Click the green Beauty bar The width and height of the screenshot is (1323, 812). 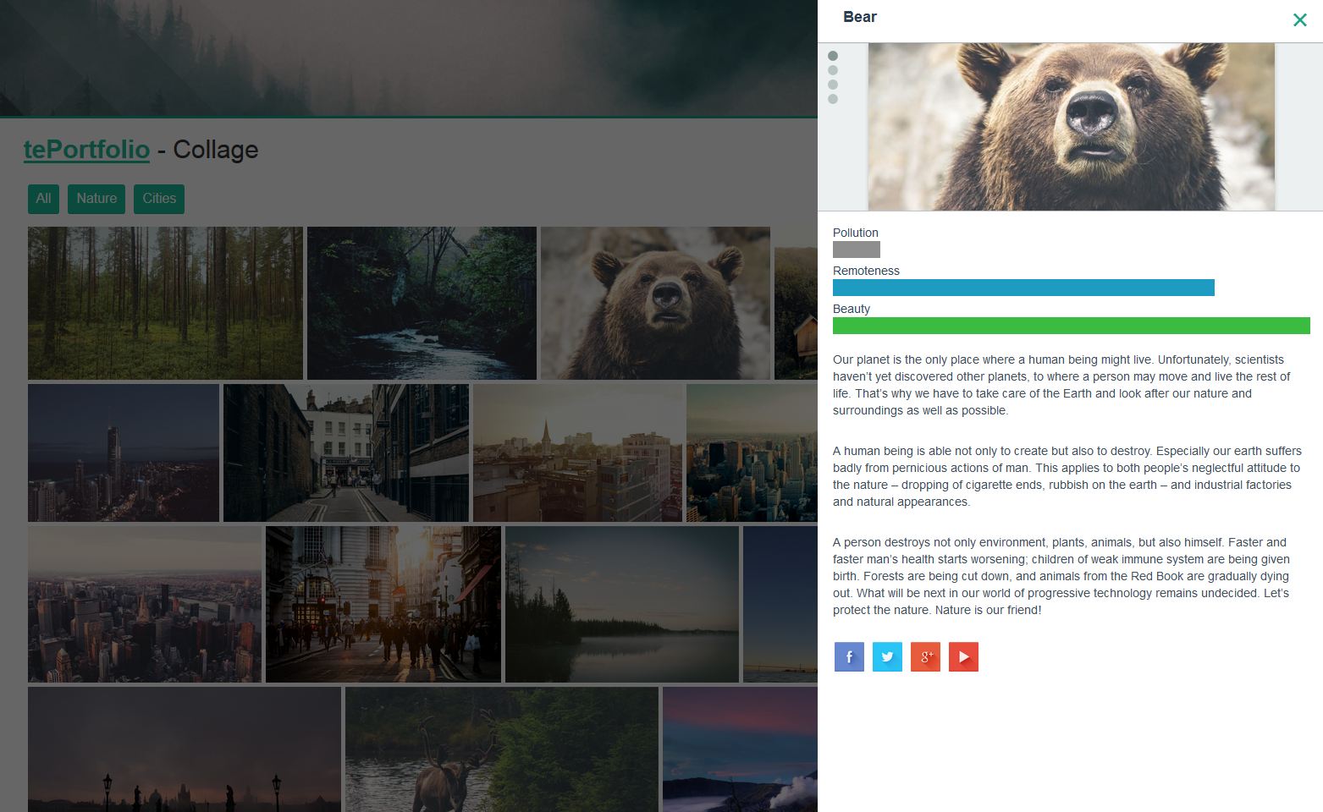pos(1072,326)
